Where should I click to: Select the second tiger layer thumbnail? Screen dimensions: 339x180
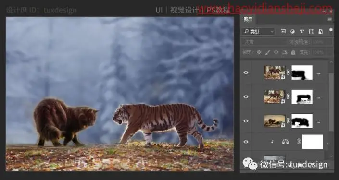click(x=275, y=96)
